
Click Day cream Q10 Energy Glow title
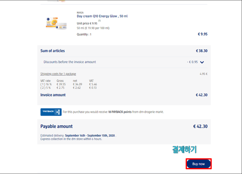pos(102,16)
